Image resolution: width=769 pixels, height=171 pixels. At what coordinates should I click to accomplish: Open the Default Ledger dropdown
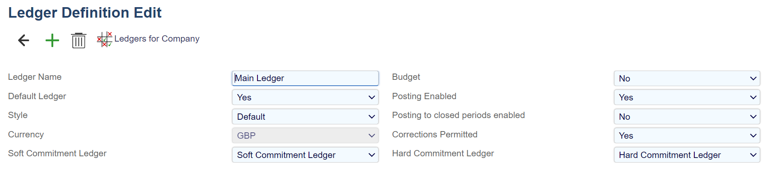305,97
